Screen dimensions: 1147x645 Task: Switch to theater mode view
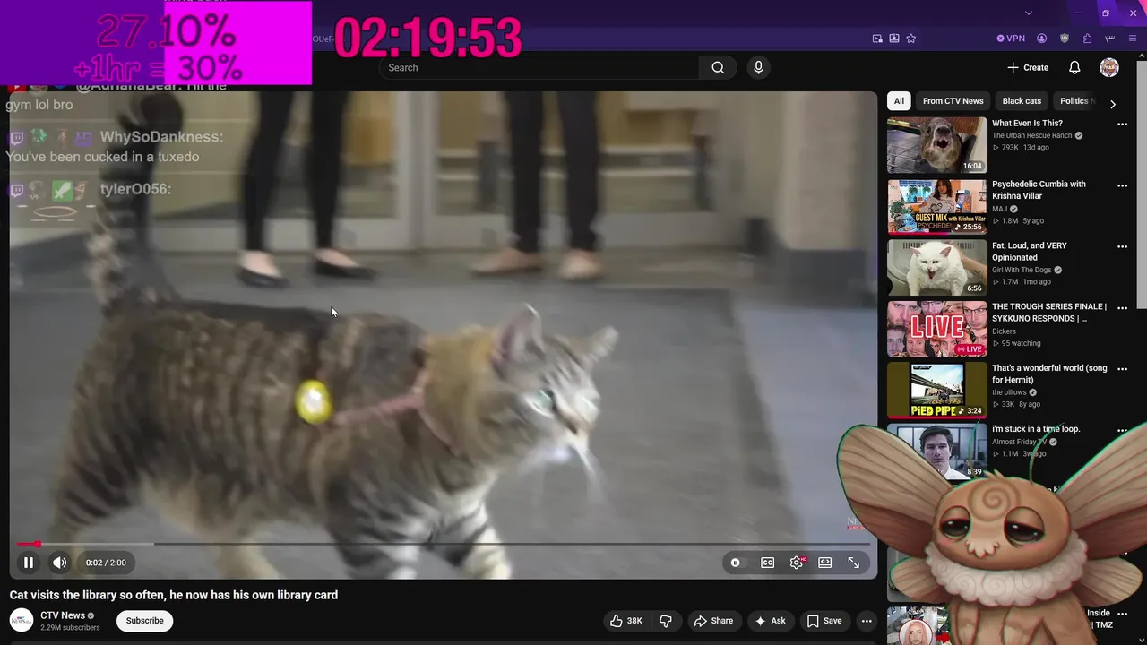[x=825, y=563]
